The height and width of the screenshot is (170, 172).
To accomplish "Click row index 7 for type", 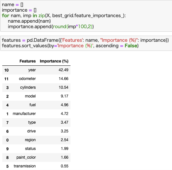I will pos(7,122).
